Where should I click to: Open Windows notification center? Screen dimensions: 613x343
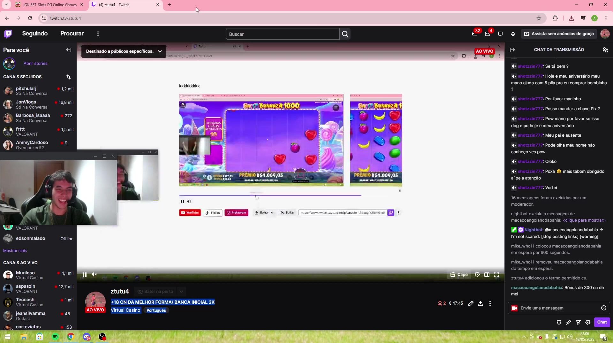click(603, 337)
